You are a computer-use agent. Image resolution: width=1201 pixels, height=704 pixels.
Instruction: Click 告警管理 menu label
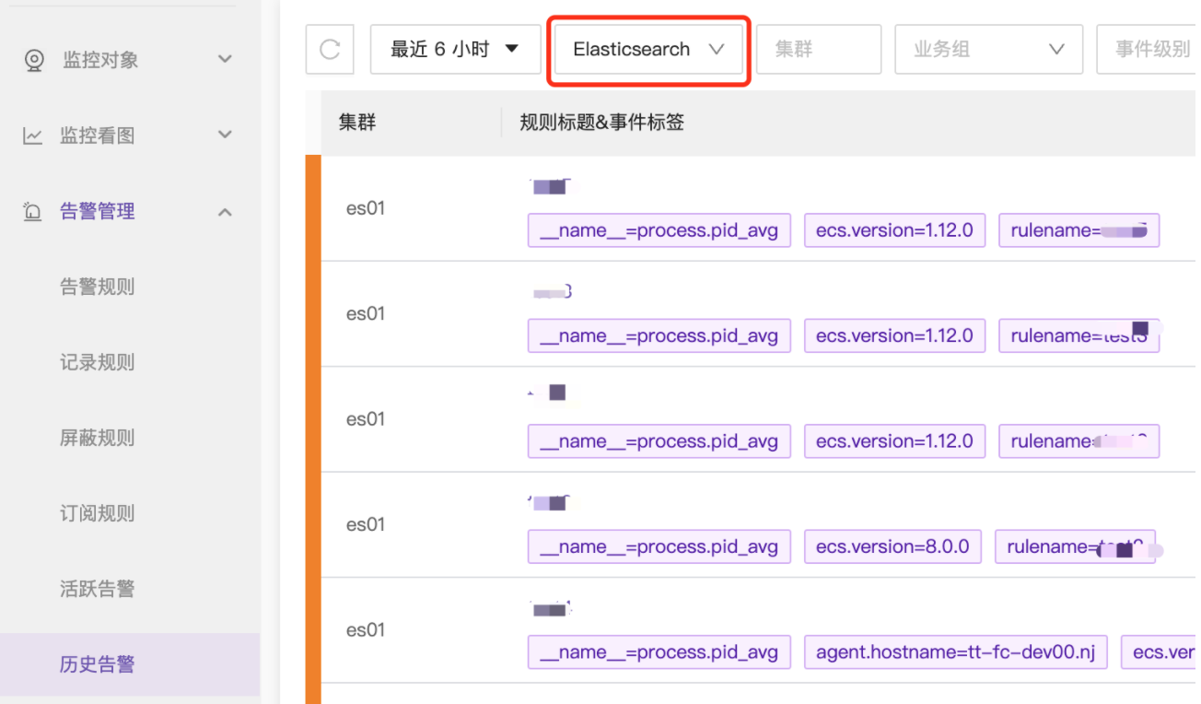98,212
